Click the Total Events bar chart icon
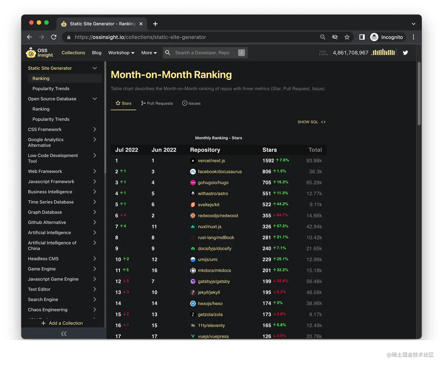The width and height of the screenshot is (443, 367). pos(384,52)
